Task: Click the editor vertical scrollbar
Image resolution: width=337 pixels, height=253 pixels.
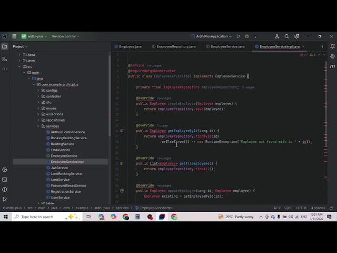Action: tap(326, 103)
